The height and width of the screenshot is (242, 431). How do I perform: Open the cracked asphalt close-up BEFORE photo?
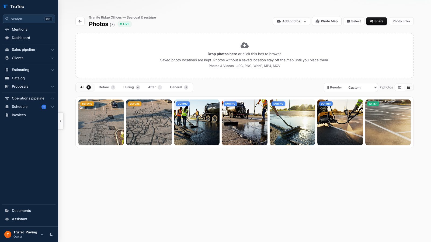click(149, 122)
